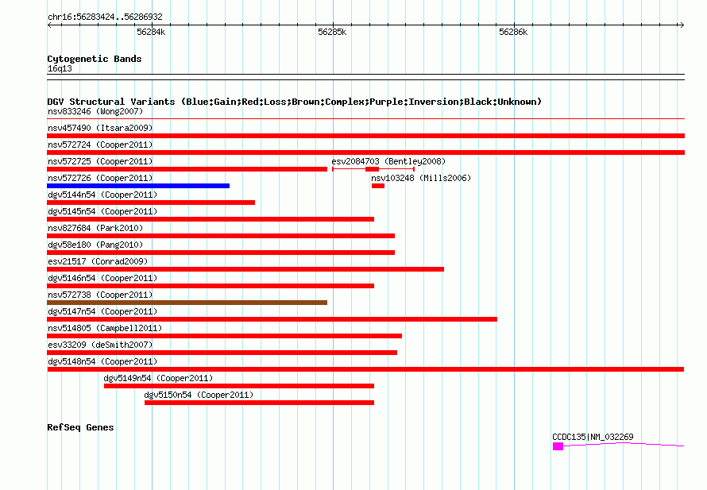Click the esv2084703 thin red feature glyph
707x490 pixels.
tap(373, 169)
